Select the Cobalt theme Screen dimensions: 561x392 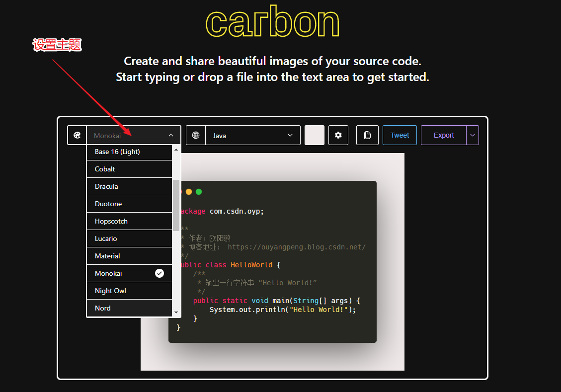(129, 169)
